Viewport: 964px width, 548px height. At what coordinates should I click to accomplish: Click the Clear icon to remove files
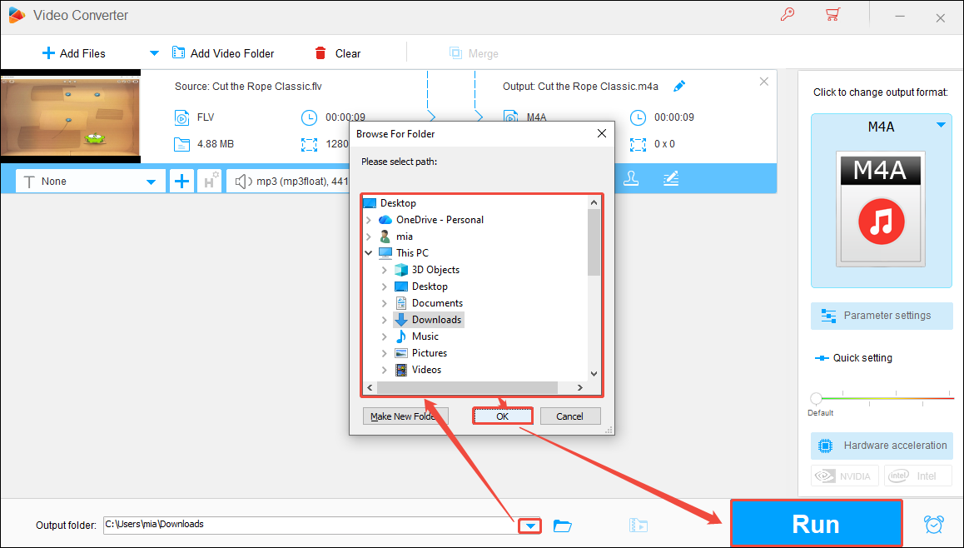coord(322,52)
